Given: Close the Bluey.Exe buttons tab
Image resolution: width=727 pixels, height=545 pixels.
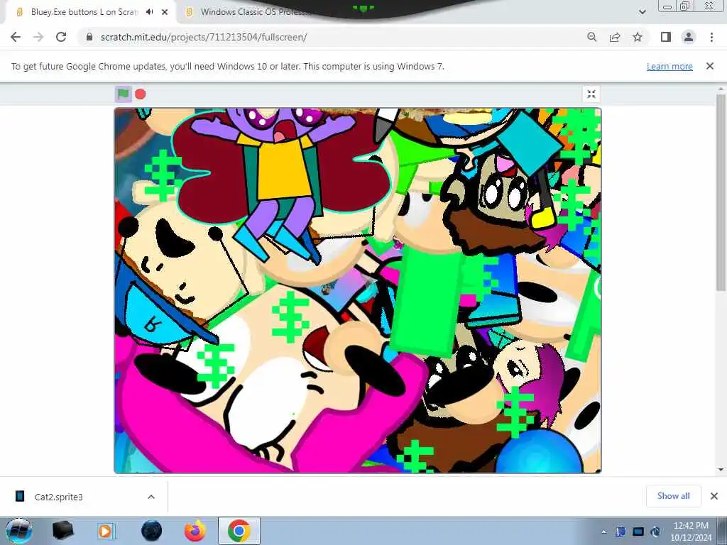Looking at the screenshot, I should (165, 12).
